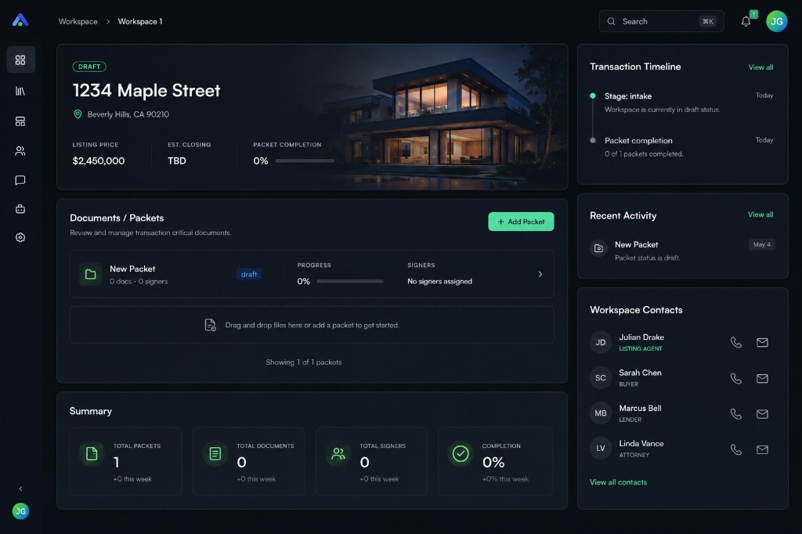Viewport: 802px width, 534px height.
Task: Call Marcus Bell via phone icon
Action: click(736, 413)
